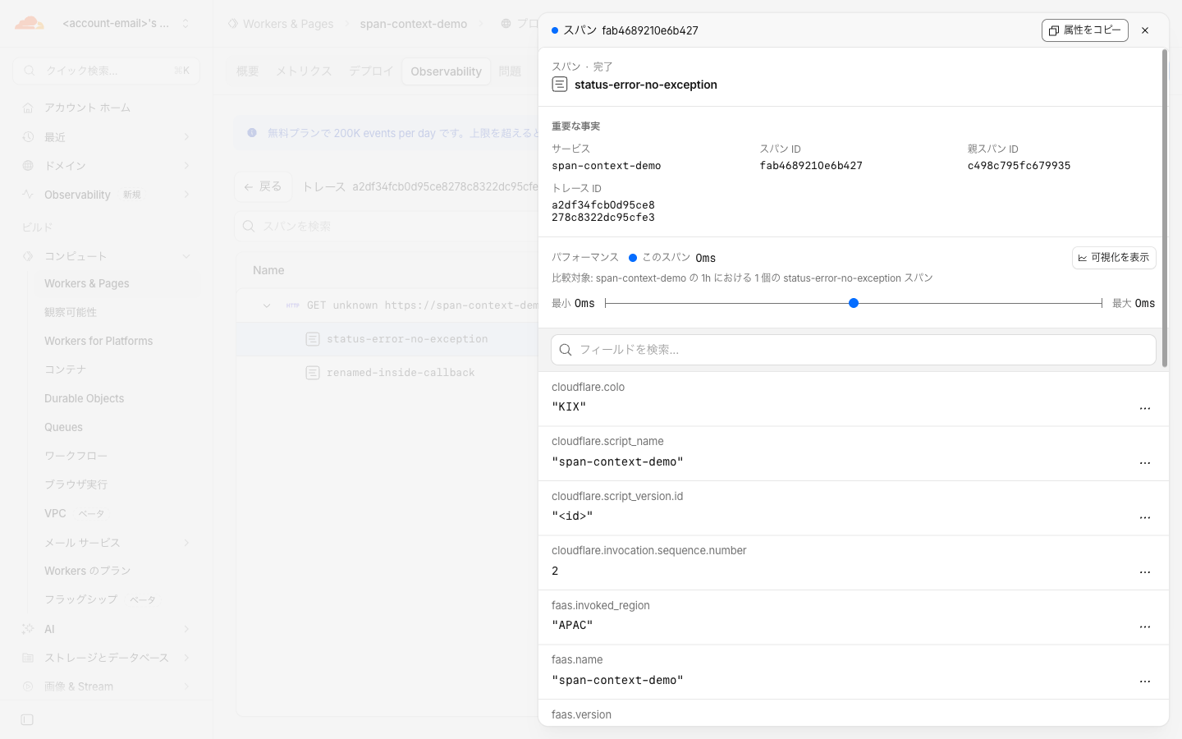
Task: Click the span search field in trace view
Action: point(387,226)
